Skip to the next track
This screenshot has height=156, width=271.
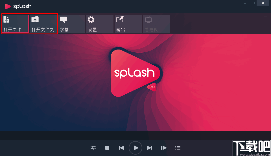pyautogui.click(x=150, y=148)
